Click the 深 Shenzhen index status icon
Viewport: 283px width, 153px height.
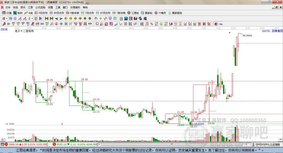pyautogui.click(x=54, y=144)
